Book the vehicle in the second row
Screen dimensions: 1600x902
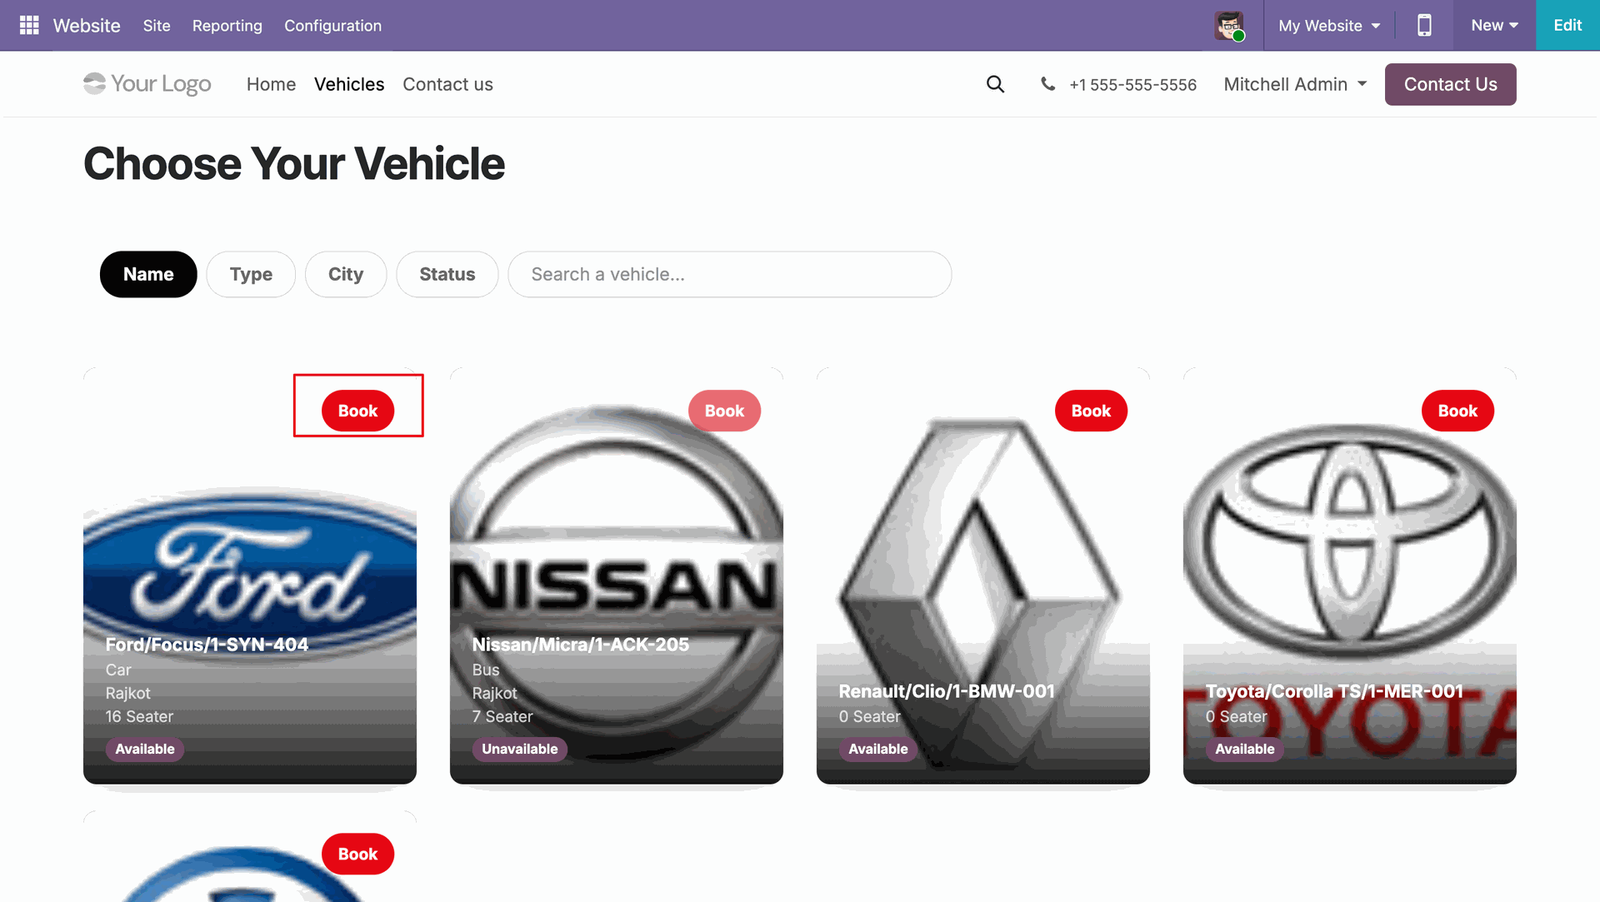pos(357,854)
